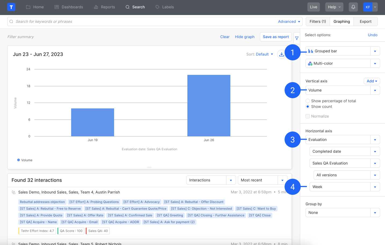Go to Home in top navigation
Viewport: 385px width, 245px height.
click(x=35, y=7)
